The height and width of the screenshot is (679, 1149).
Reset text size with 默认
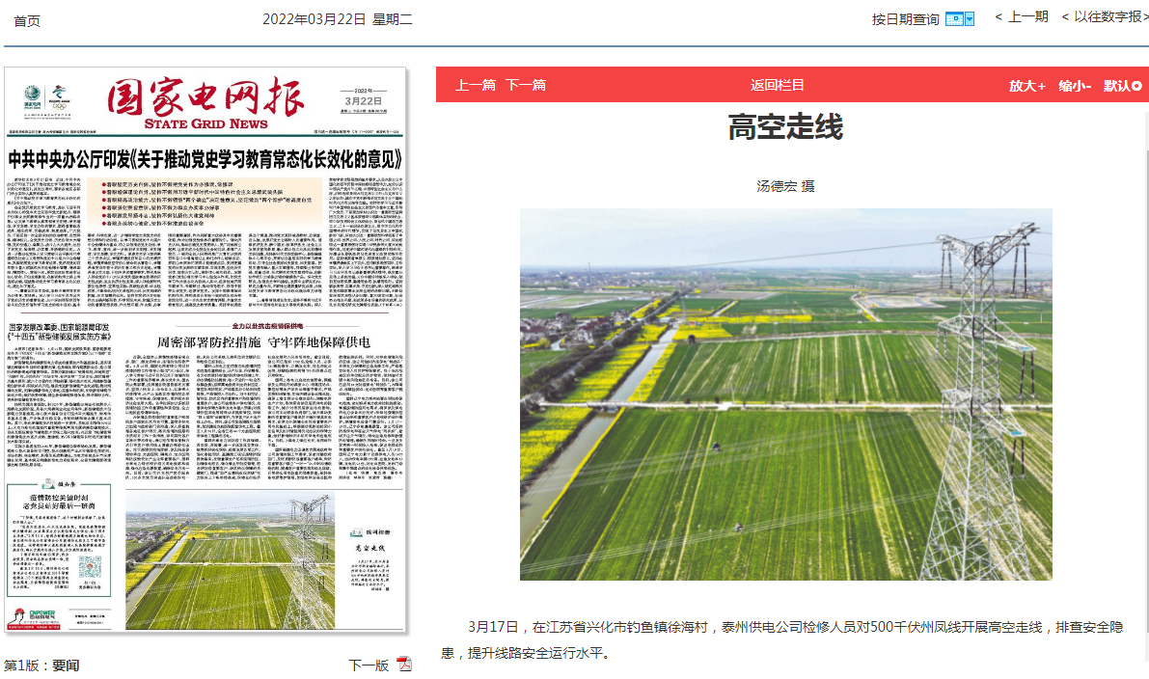click(x=1123, y=86)
